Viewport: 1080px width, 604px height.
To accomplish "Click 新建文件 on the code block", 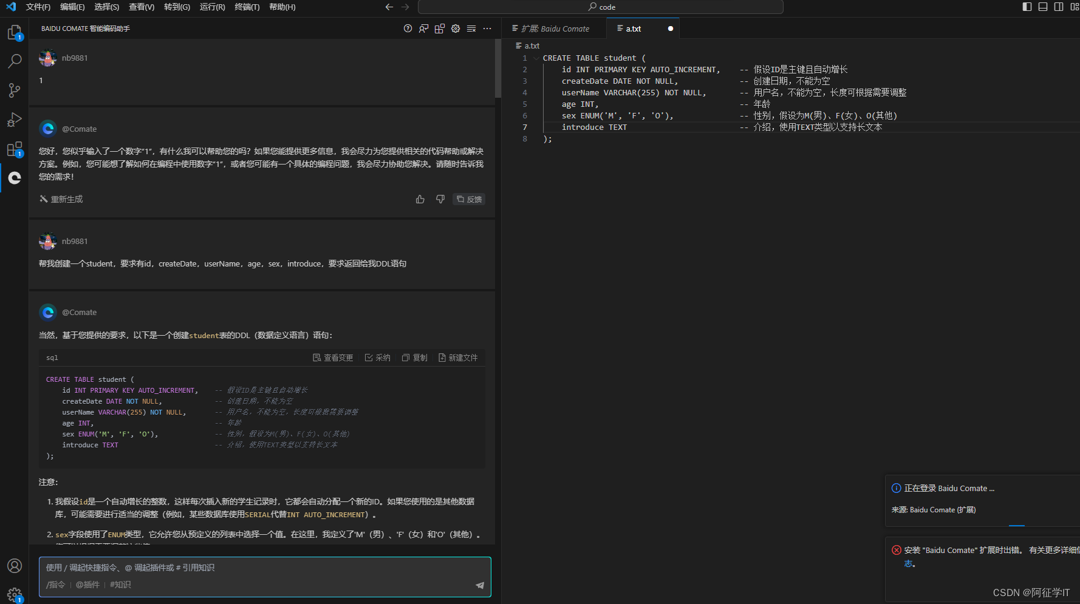I will 458,358.
